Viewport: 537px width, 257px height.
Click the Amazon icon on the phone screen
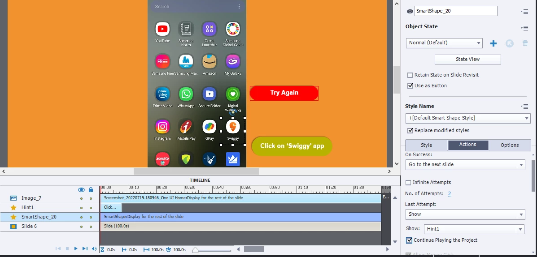coord(209,61)
